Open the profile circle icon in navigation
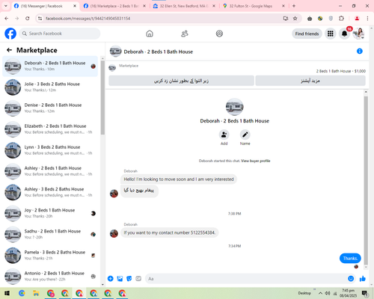Viewport: 374px width, 299px height. pos(219,34)
